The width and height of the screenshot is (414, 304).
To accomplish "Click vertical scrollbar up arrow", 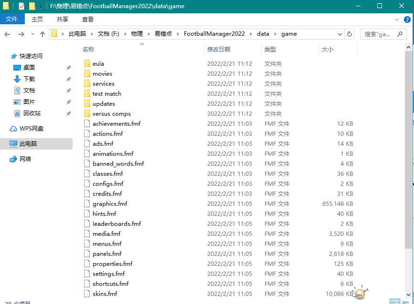I will coord(408,48).
